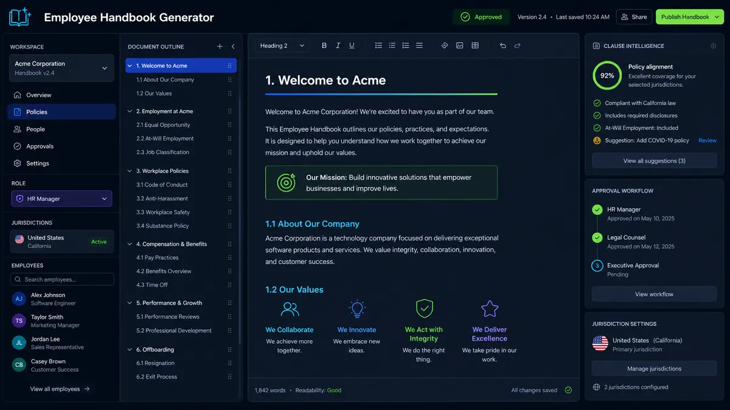Viewport: 730px width, 410px height.
Task: Click the Includes required disclosures checkmark
Action: tap(597, 115)
